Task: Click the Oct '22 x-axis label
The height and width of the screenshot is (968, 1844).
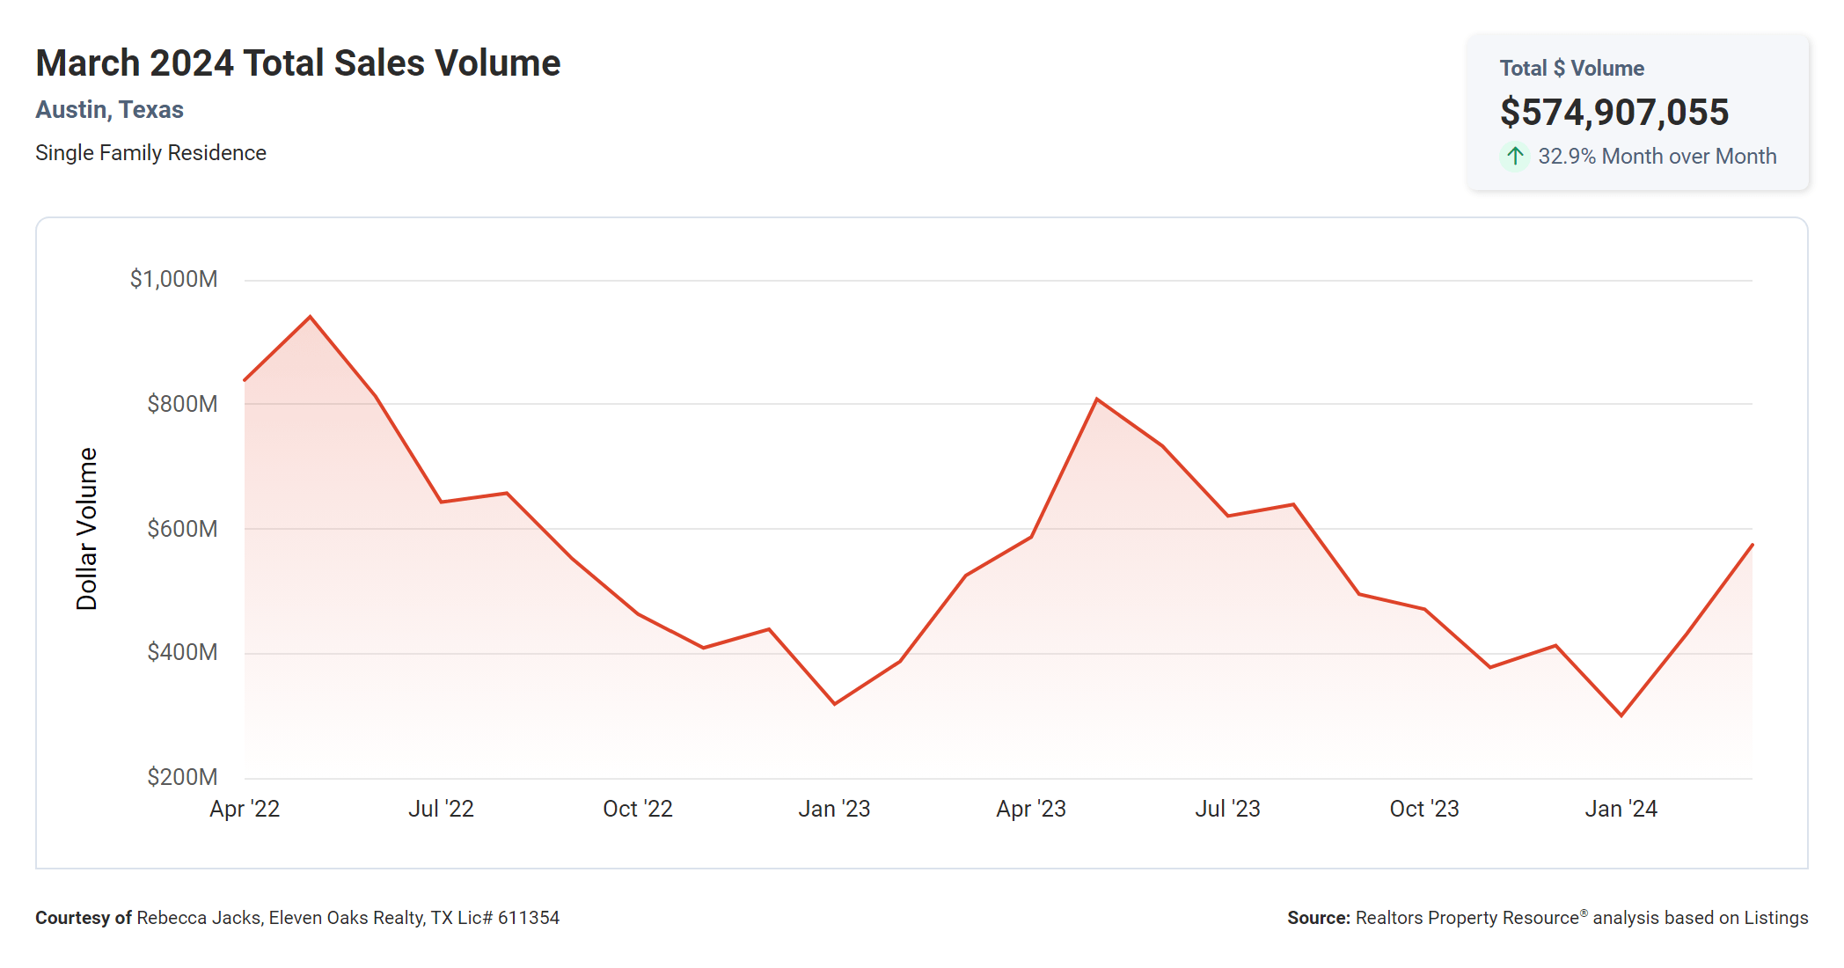Action: [637, 809]
